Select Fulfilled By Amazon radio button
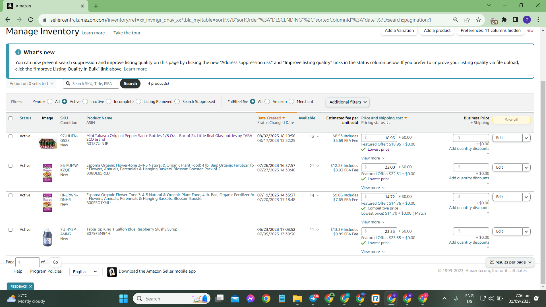546x307 pixels. point(267,101)
